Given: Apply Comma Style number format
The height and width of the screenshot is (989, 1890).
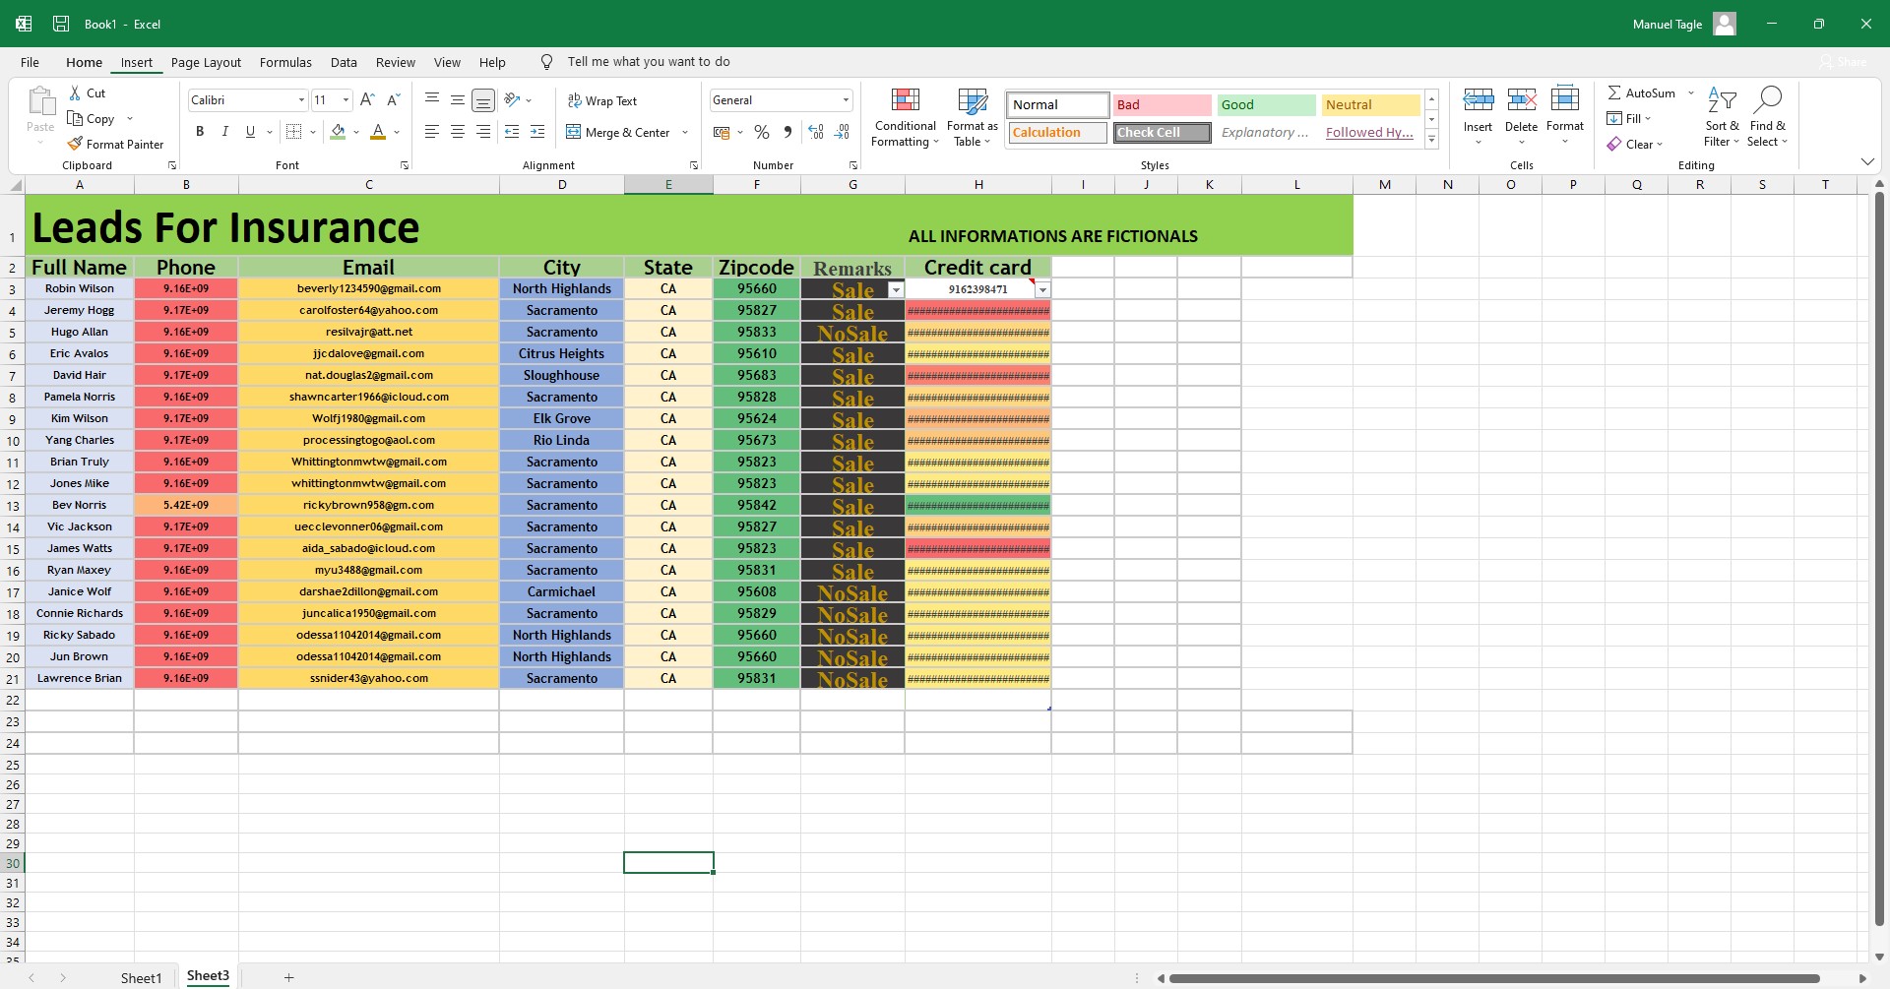Looking at the screenshot, I should pos(787,131).
